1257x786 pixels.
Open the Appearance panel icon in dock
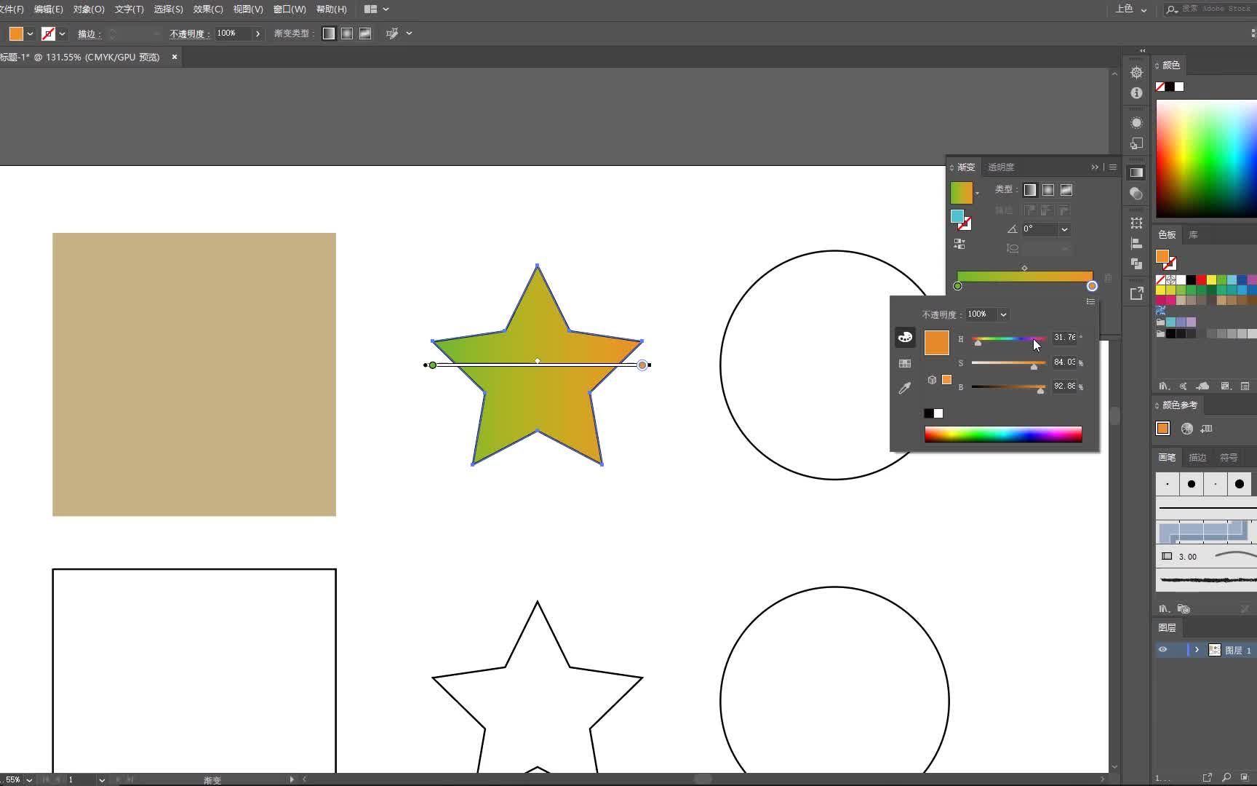click(x=1136, y=122)
